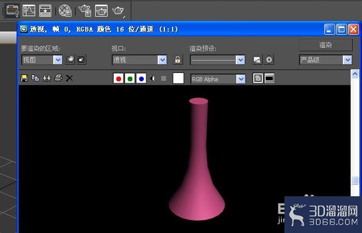Copy rendered image to clipboard
The image size is (362, 233).
click(x=35, y=78)
